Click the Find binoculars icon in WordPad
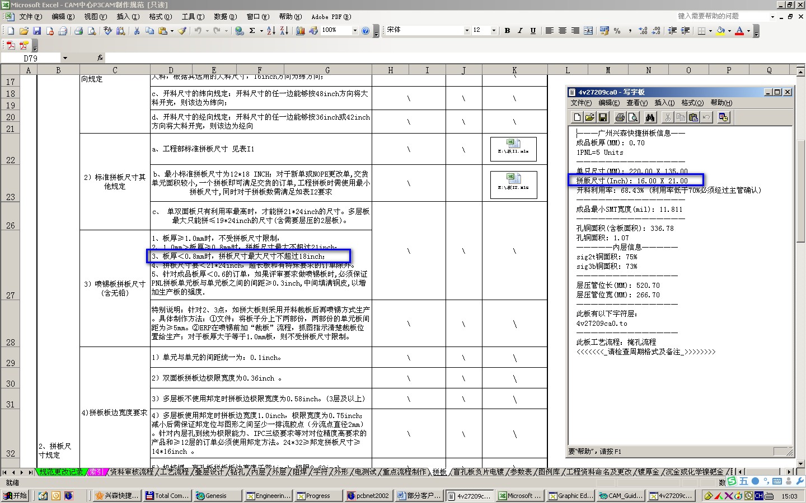 [x=650, y=117]
